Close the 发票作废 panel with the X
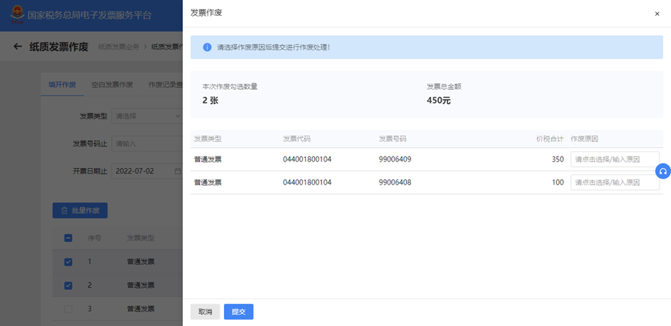 pyautogui.click(x=657, y=14)
